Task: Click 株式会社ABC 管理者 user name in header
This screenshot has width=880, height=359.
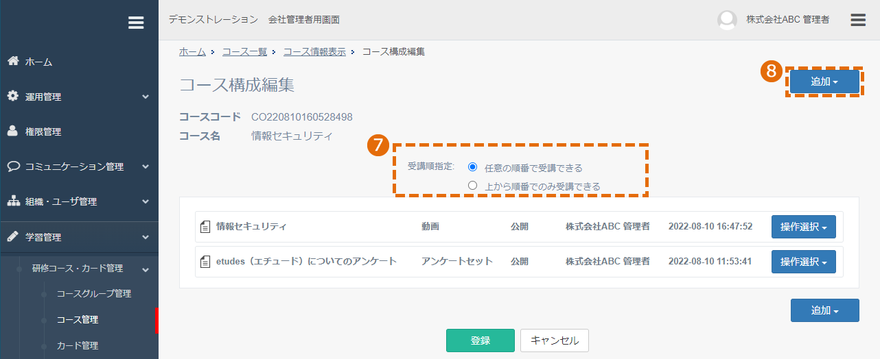Action: tap(787, 20)
